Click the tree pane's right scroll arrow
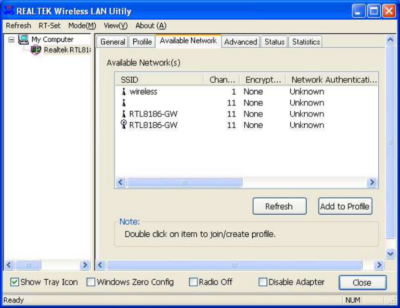The height and width of the screenshot is (308, 400). point(85,265)
